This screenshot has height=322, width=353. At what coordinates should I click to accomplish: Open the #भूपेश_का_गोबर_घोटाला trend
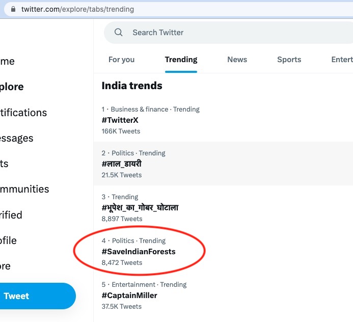(223, 207)
